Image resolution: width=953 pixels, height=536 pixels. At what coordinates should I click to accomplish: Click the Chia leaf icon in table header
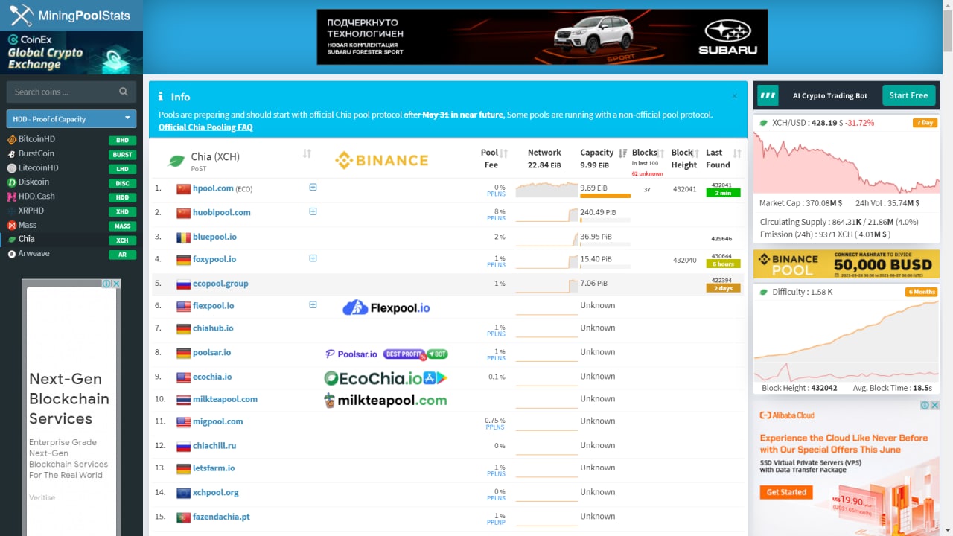pyautogui.click(x=176, y=160)
